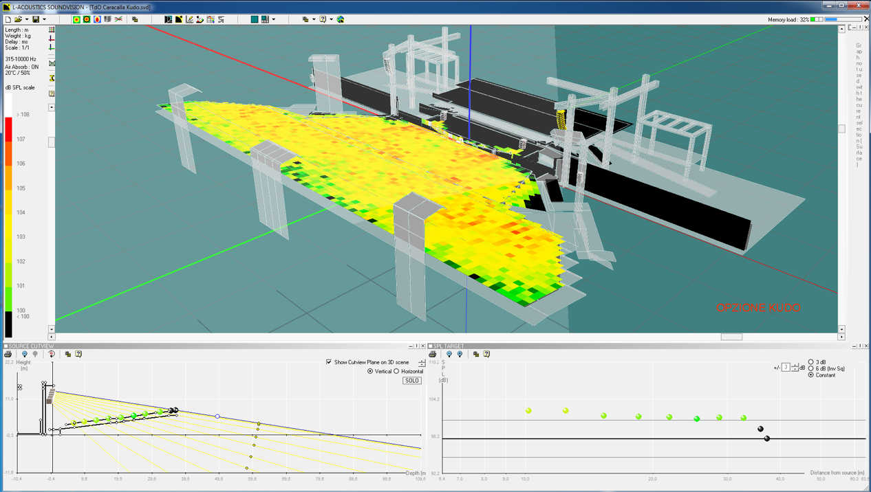Screen dimensions: 871x492
Task: Toggle Show Cutview Plane on 3D scene
Action: point(329,362)
